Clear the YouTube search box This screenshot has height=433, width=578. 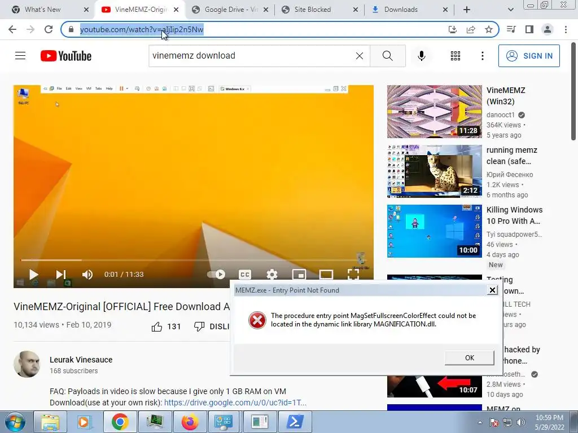[x=360, y=56]
